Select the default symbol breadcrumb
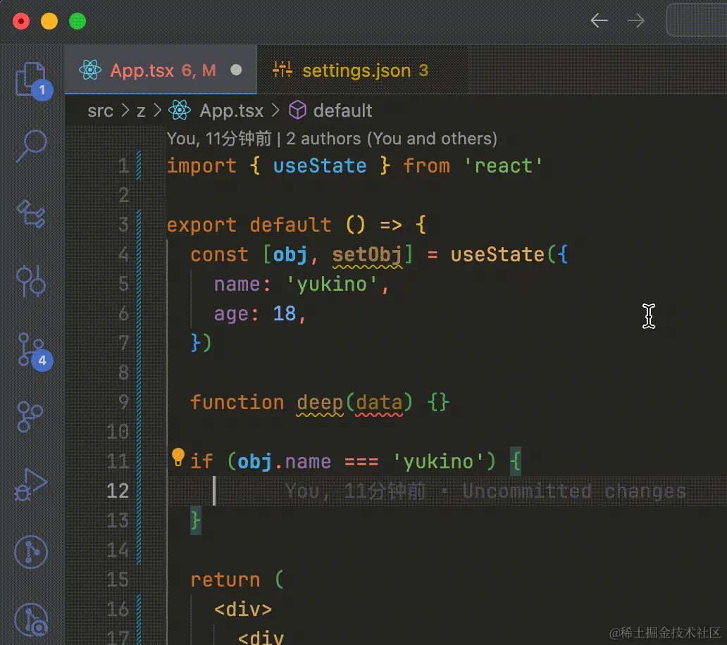727x645 pixels. pos(342,111)
